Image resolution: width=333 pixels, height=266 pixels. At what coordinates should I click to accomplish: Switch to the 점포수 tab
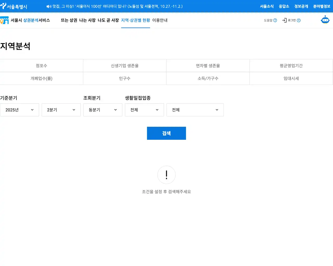41,66
